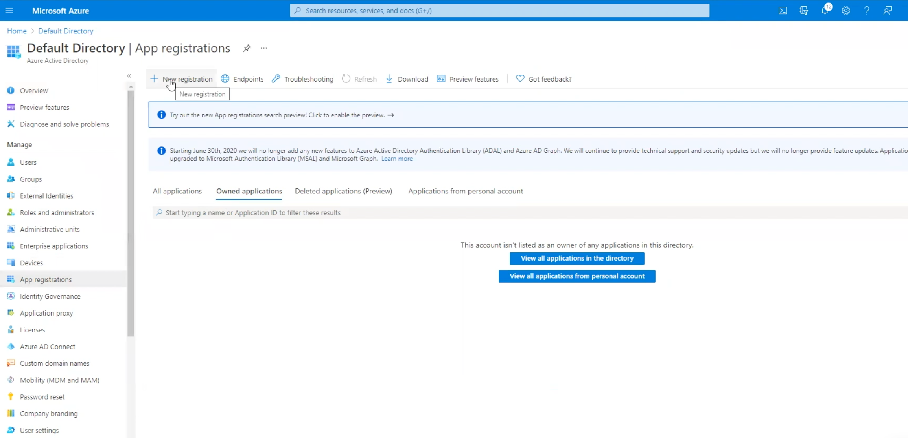The image size is (908, 438).
Task: Click the search preview banner arrow
Action: [x=390, y=115]
